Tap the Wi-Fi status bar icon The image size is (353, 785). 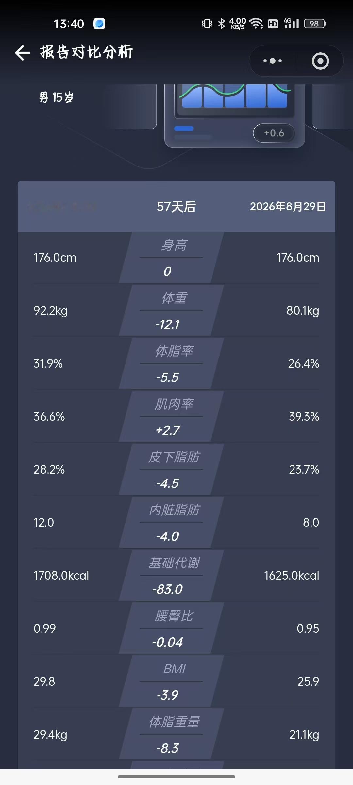[x=256, y=24]
